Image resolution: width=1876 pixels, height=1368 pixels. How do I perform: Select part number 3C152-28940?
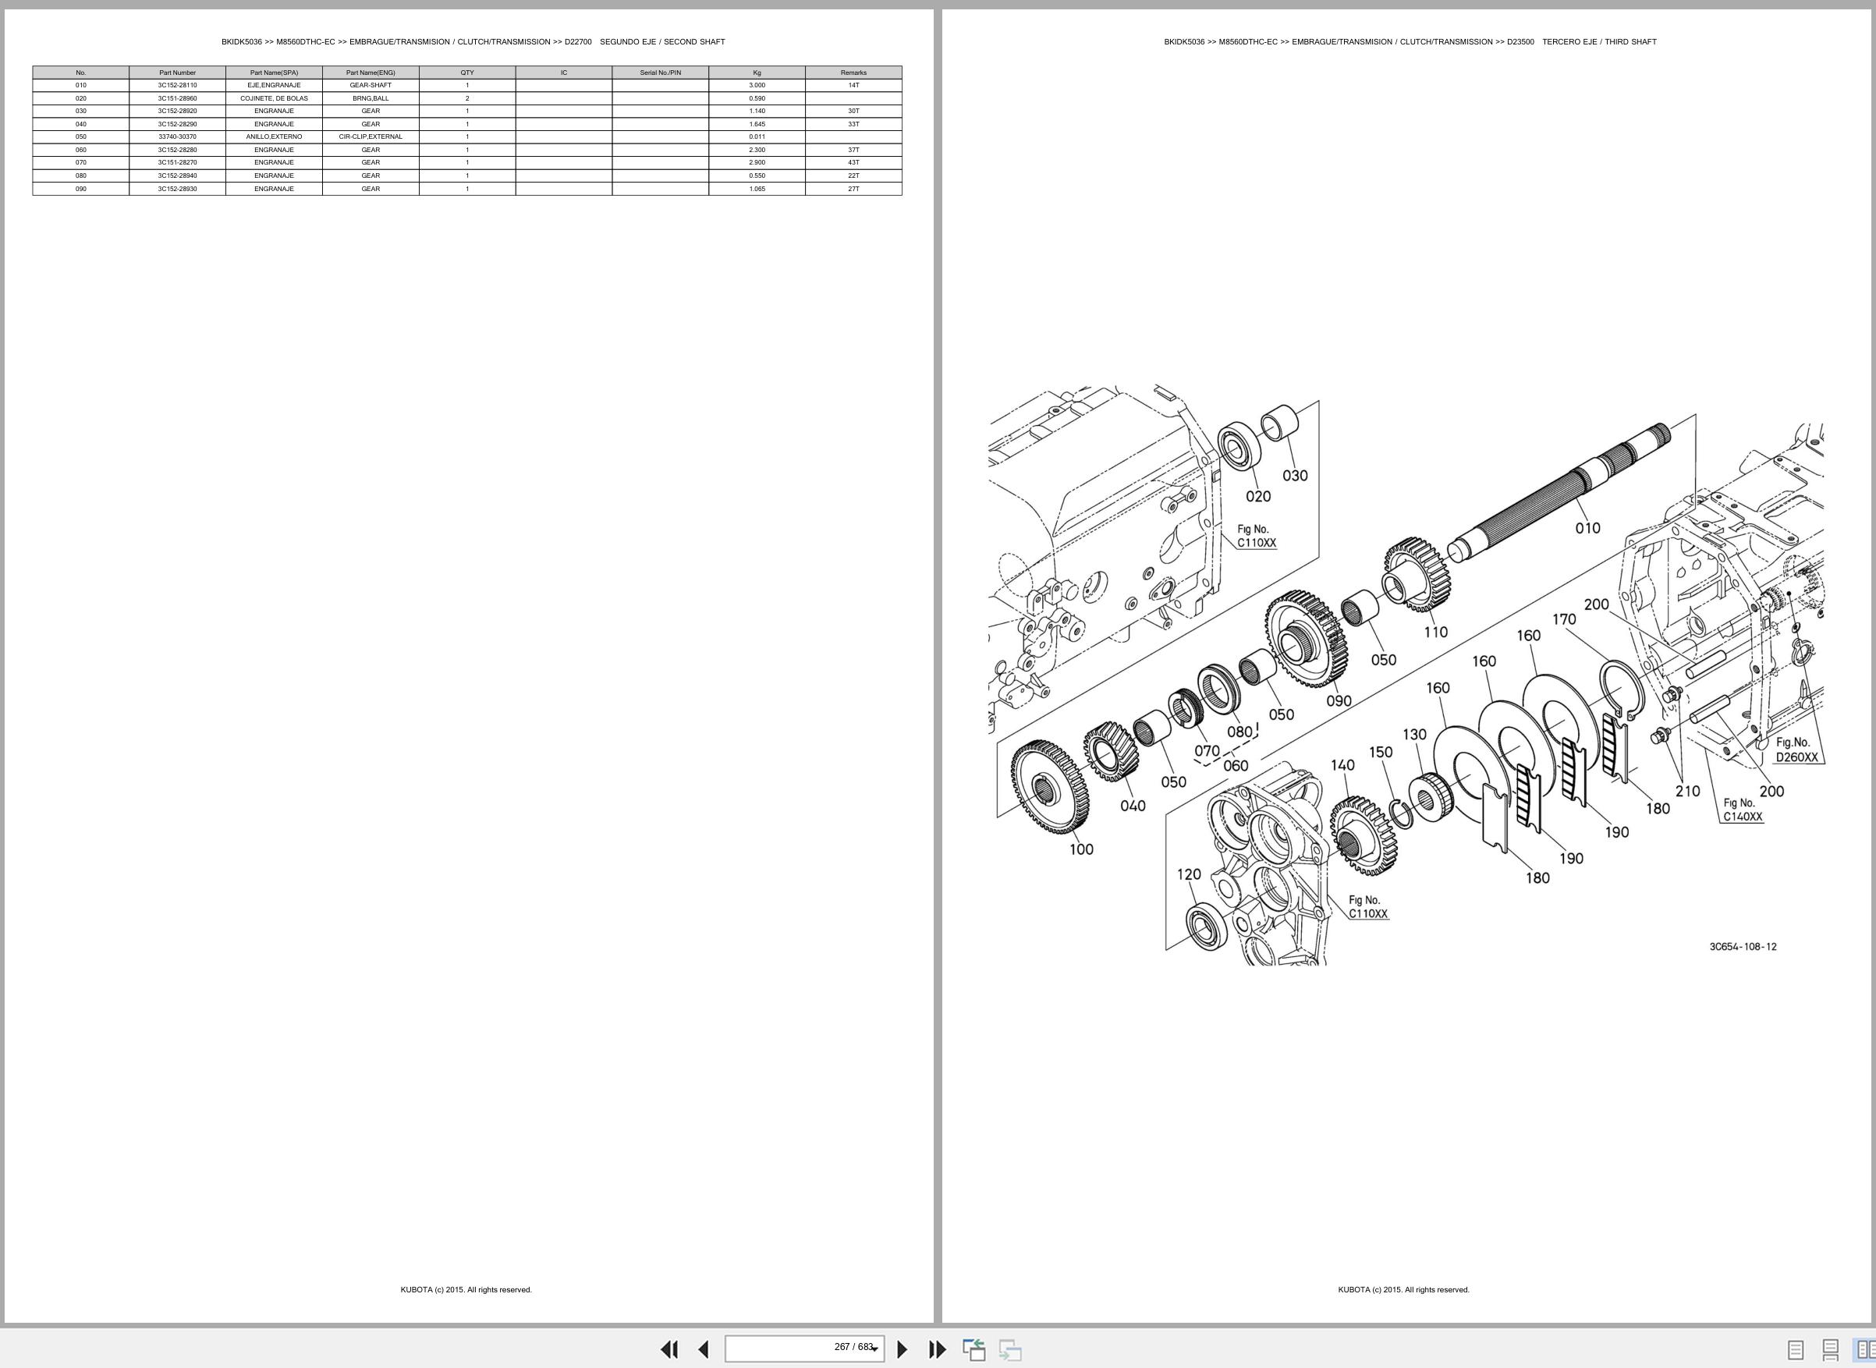(x=177, y=175)
